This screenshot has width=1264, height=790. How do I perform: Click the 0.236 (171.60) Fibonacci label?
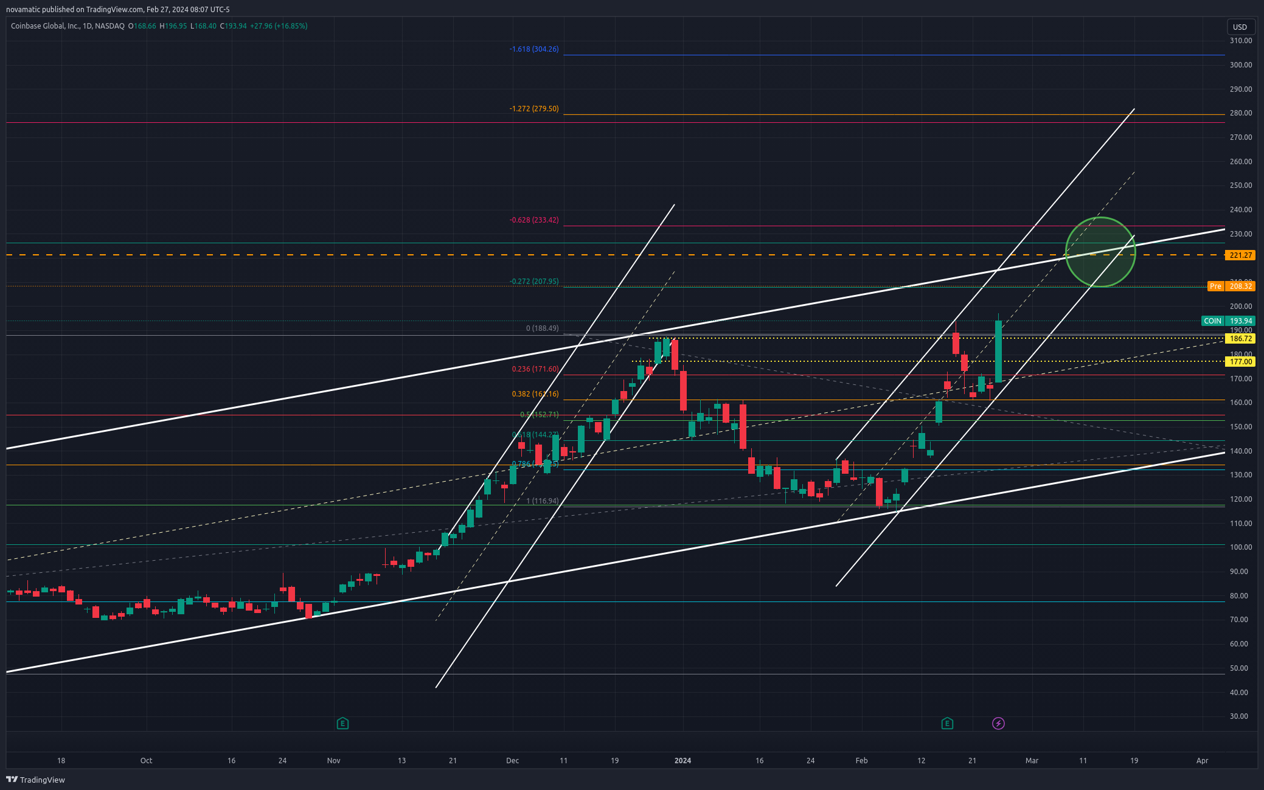(535, 369)
